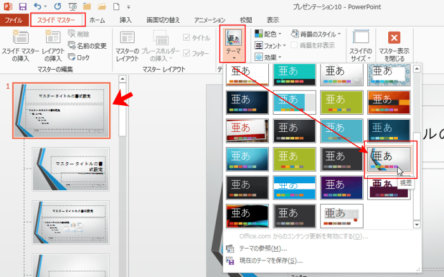Select the 視差 (Parallax) theme thumbnail

(389, 159)
